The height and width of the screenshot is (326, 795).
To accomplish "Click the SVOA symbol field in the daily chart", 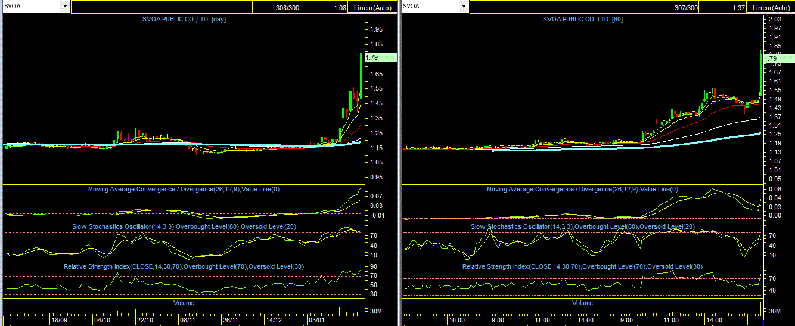I will (x=31, y=7).
